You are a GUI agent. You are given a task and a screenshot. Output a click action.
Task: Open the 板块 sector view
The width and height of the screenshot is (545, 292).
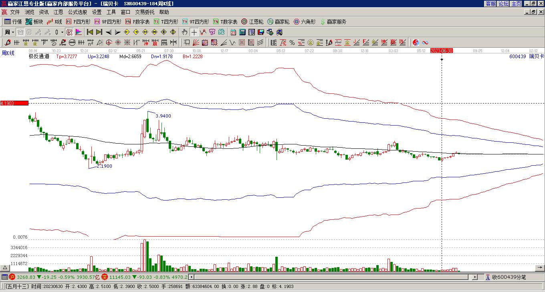[x=34, y=22]
